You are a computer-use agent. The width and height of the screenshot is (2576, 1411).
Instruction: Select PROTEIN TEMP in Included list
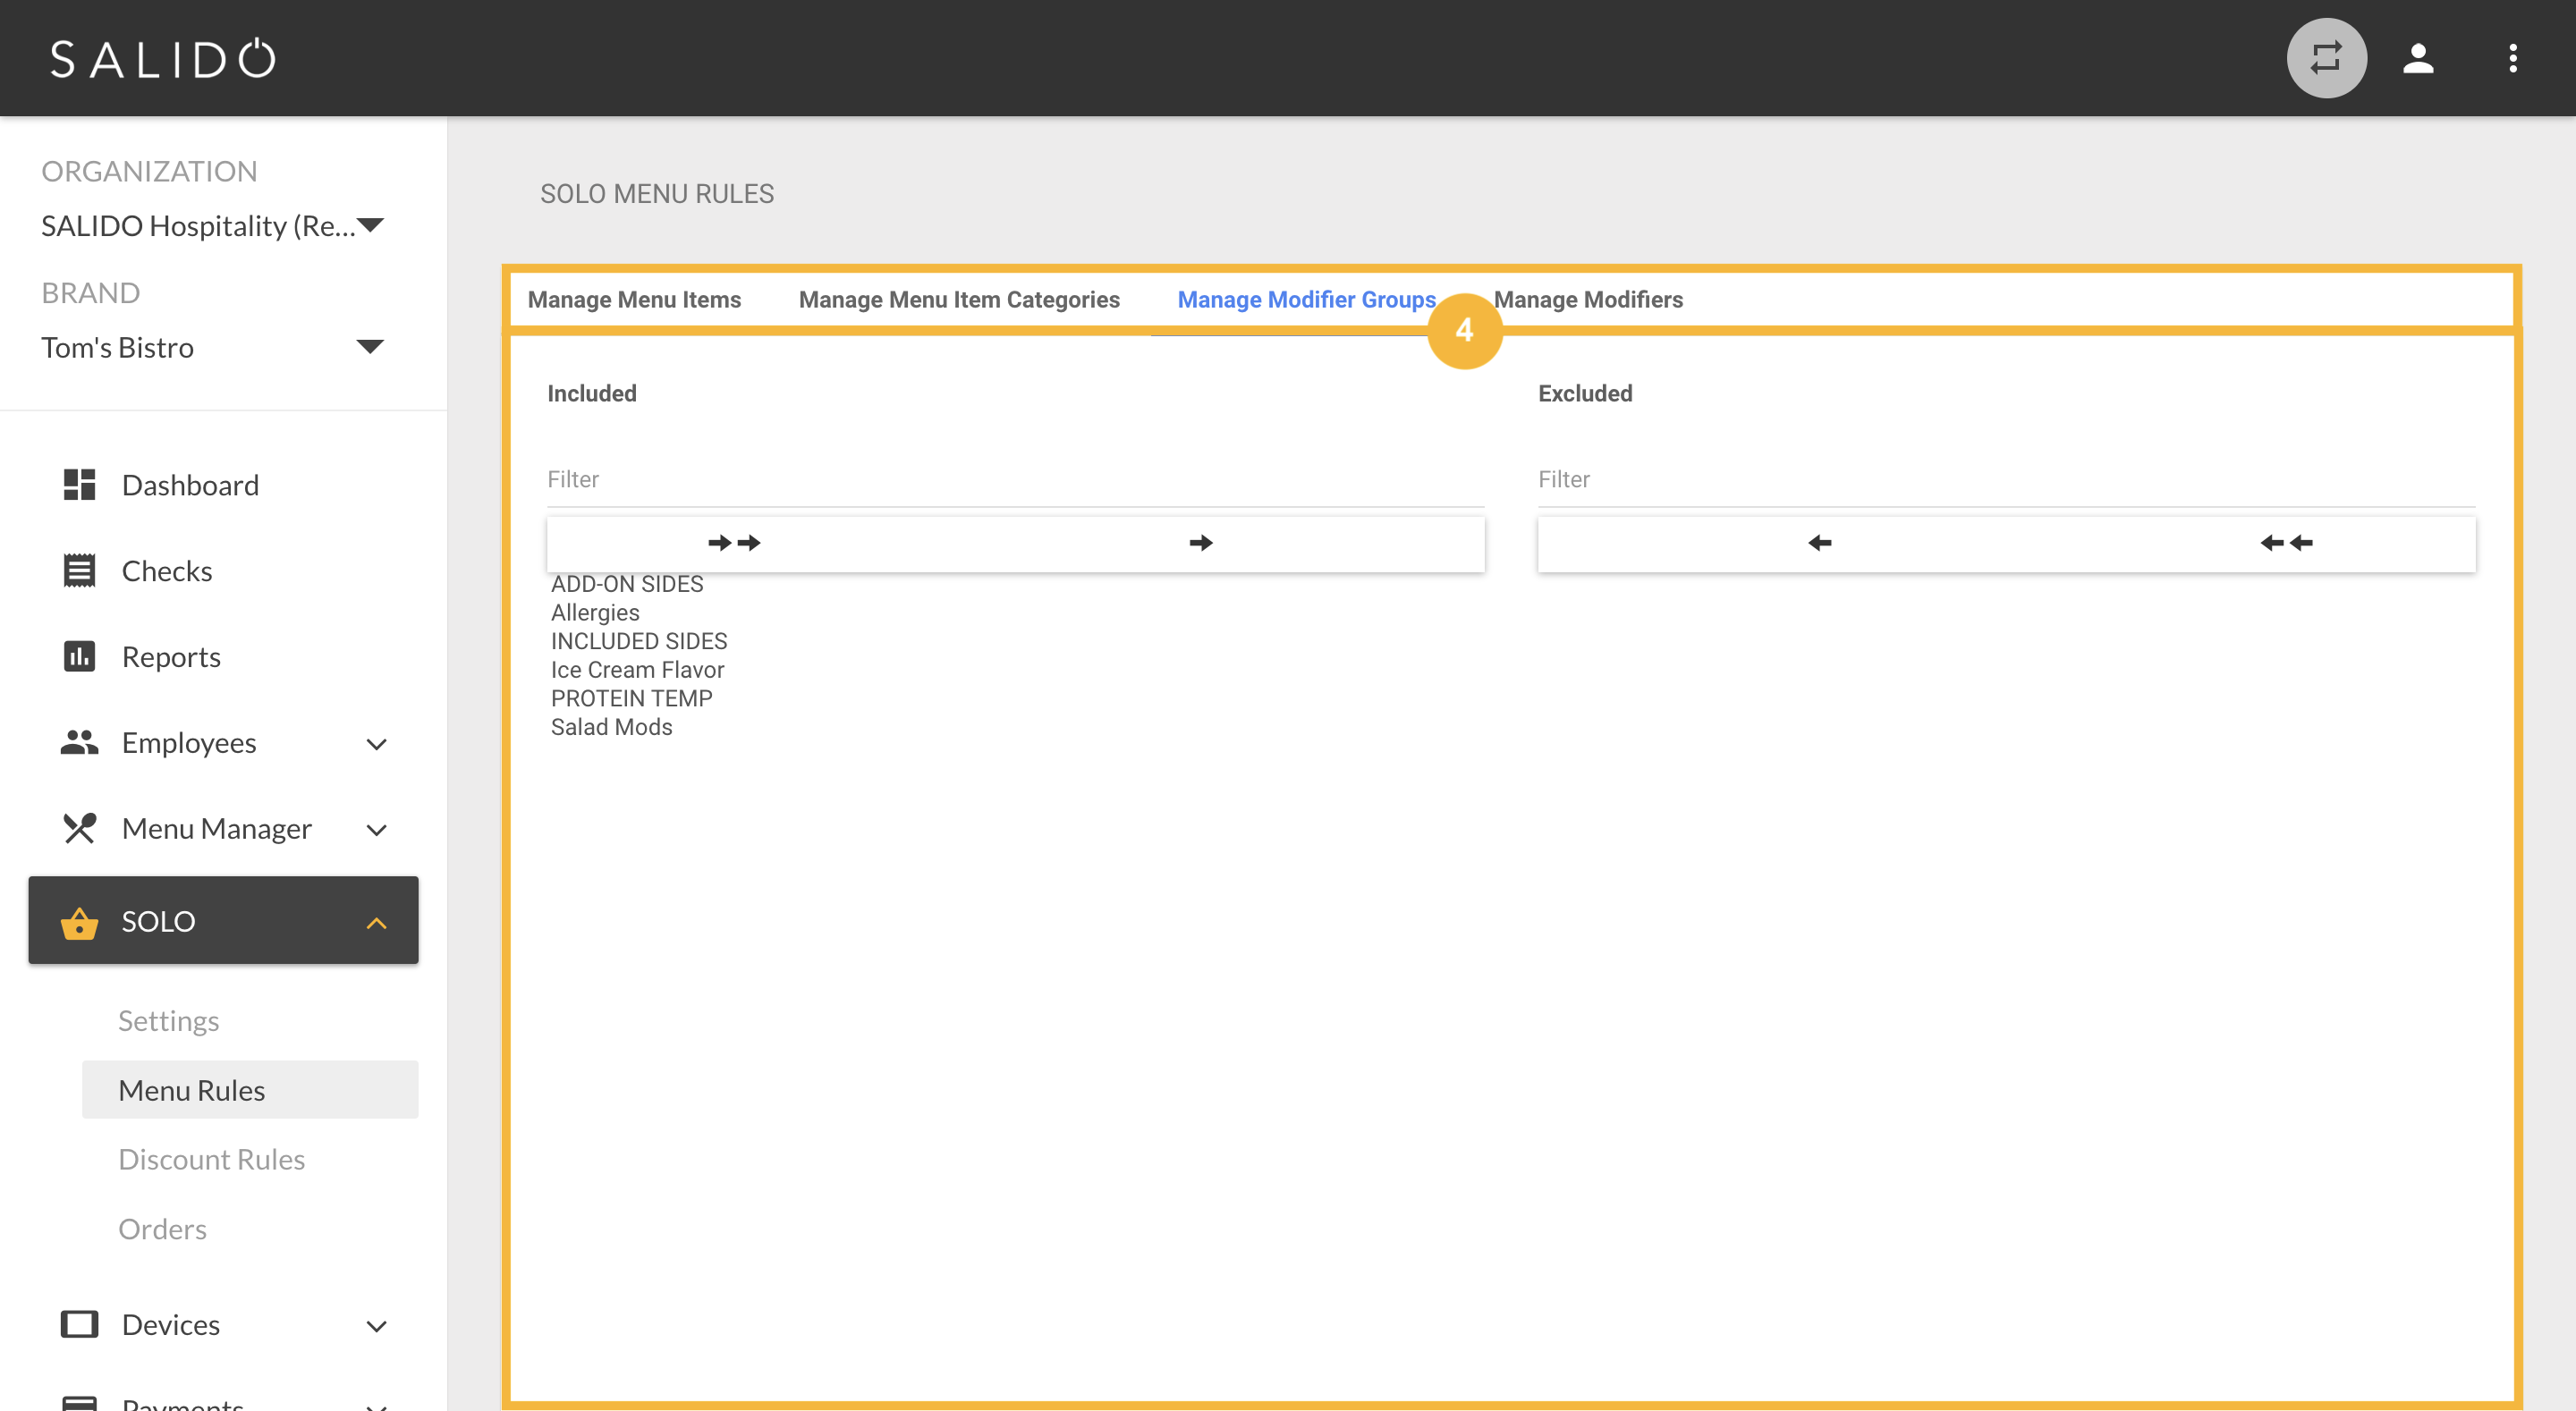coord(631,699)
